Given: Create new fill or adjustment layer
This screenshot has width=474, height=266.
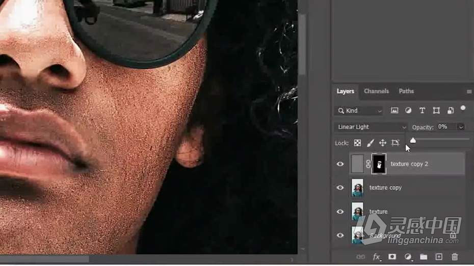Looking at the screenshot, I should tap(408, 257).
